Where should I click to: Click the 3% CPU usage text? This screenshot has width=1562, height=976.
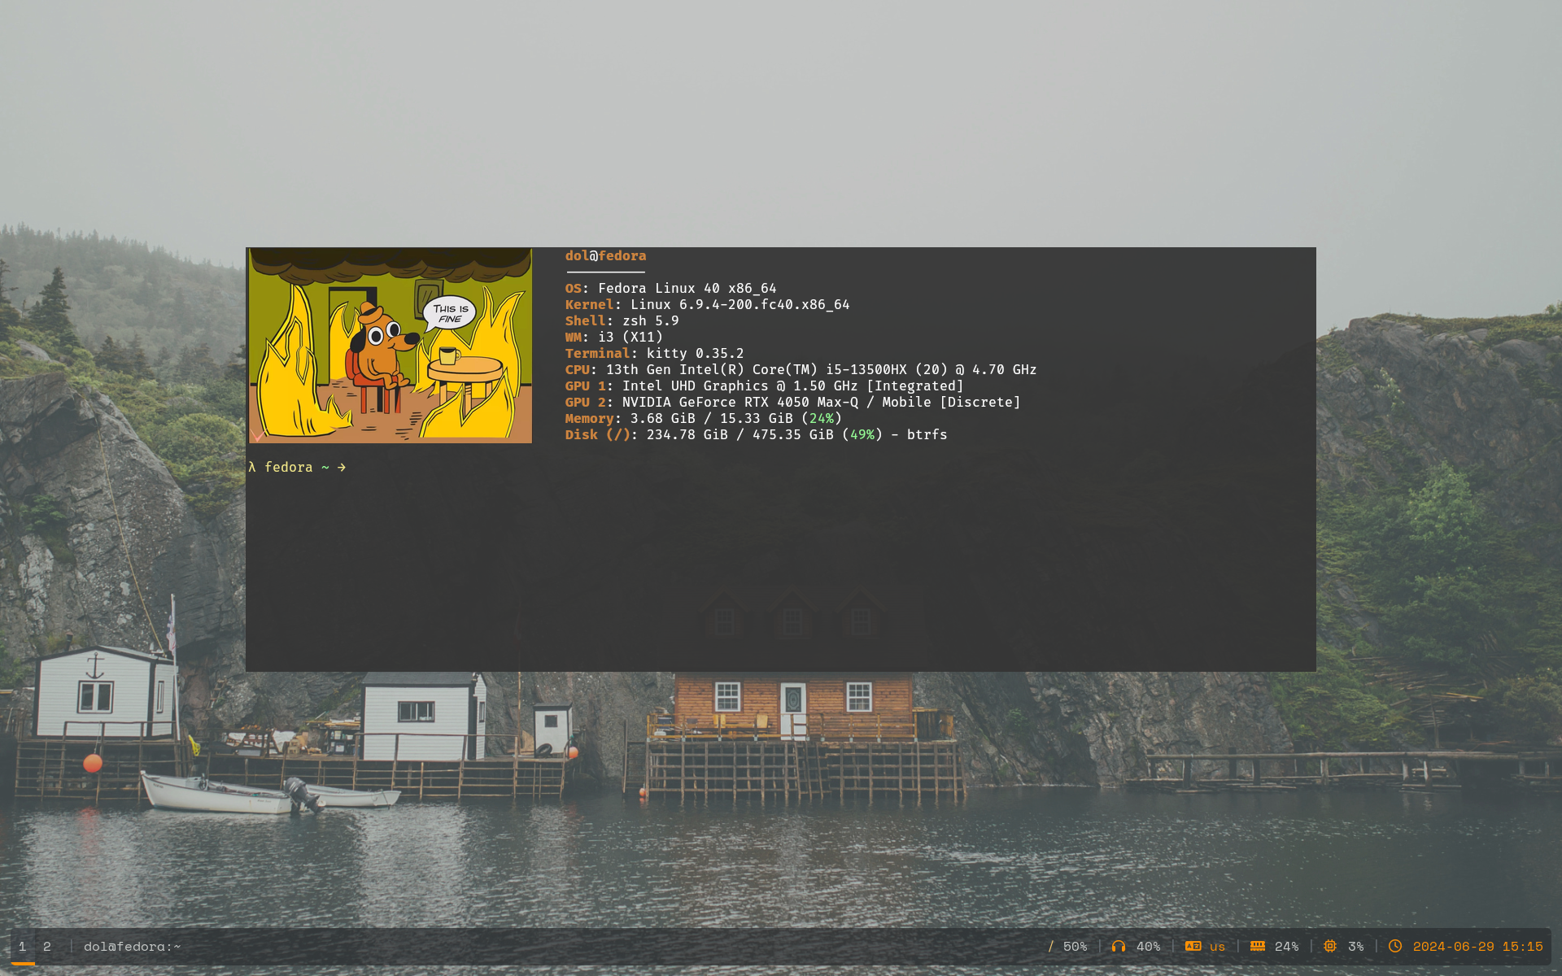pyautogui.click(x=1355, y=946)
